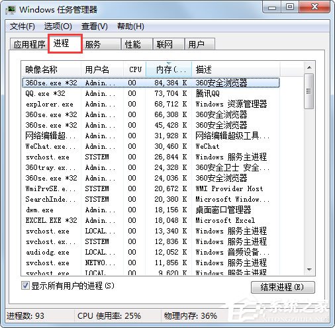Viewport: 335px width, 328px height.
Task: Sort by 映像名称 column header
Action: point(51,69)
